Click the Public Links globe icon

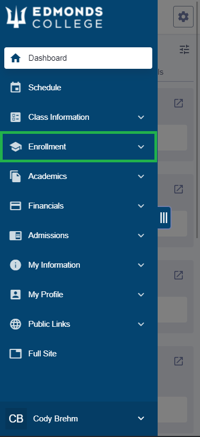point(16,324)
